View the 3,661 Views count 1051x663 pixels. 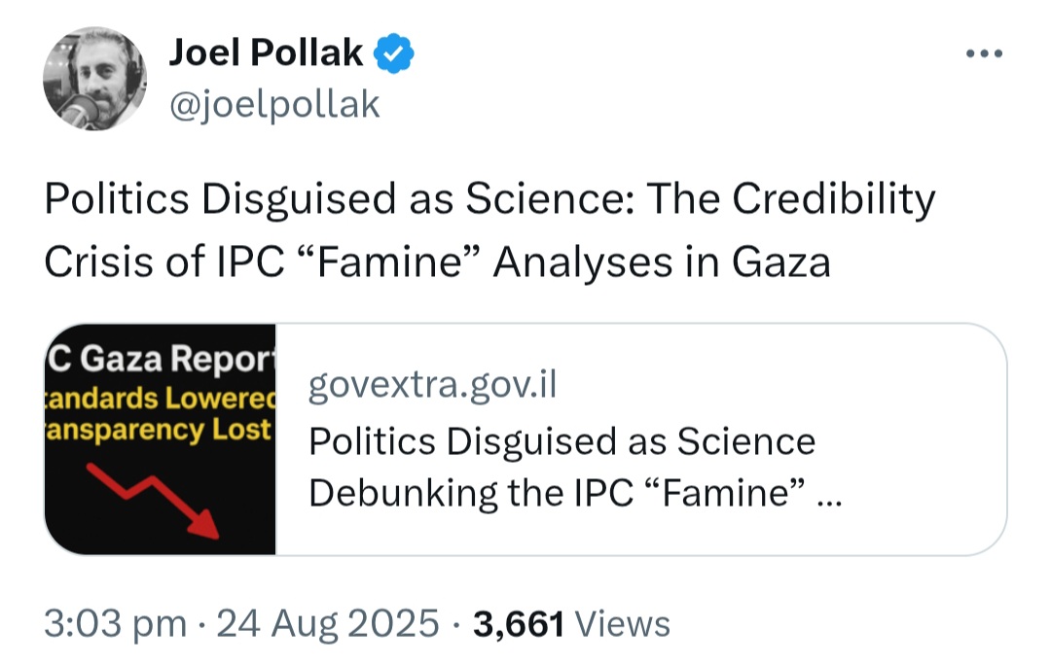(x=519, y=623)
